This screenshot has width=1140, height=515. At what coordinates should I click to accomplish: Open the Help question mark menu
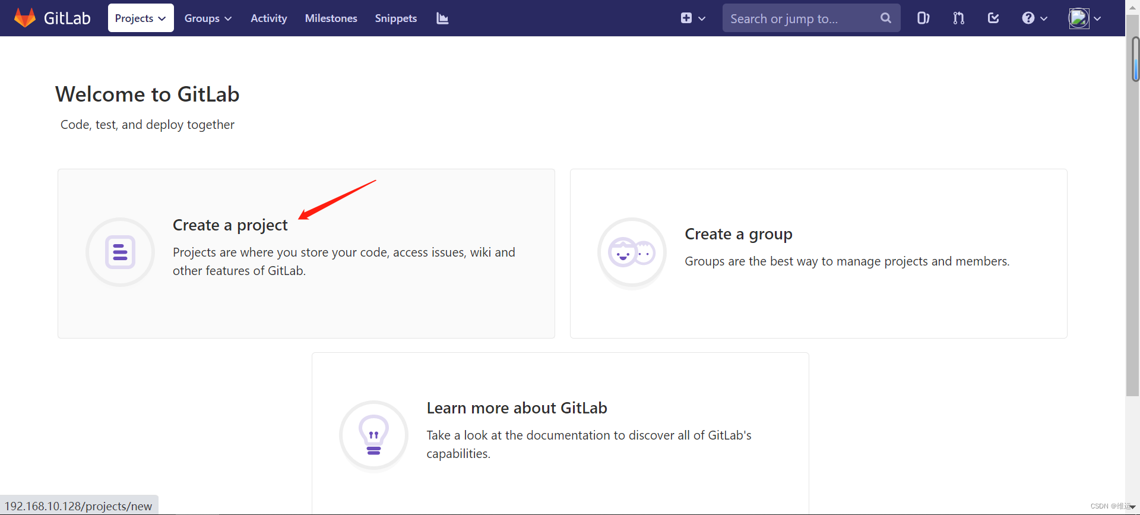tap(1034, 18)
